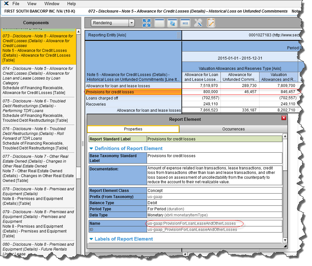Select component 079 Premises and Equipment [Table]
The width and height of the screenshot is (312, 266).
[38, 224]
